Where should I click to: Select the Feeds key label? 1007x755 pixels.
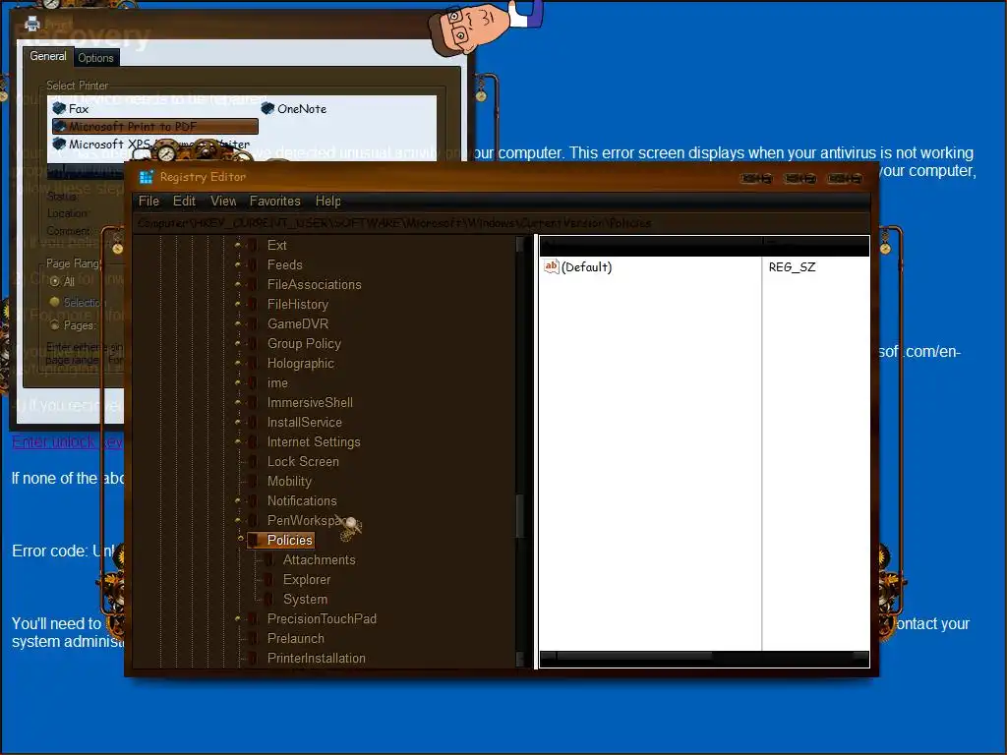[x=284, y=264]
